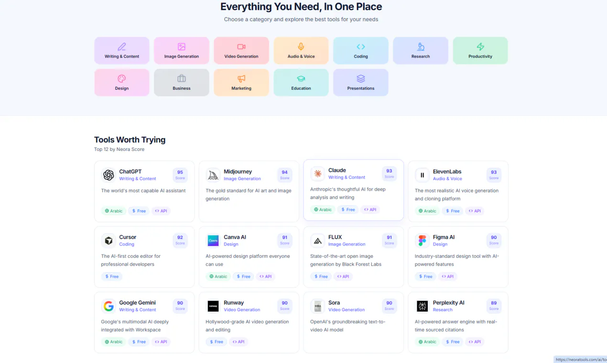Click the API tag on ChatGPT card
This screenshot has width=607, height=363.
click(x=161, y=211)
